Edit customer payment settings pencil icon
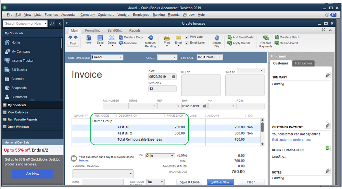 (x=328, y=126)
